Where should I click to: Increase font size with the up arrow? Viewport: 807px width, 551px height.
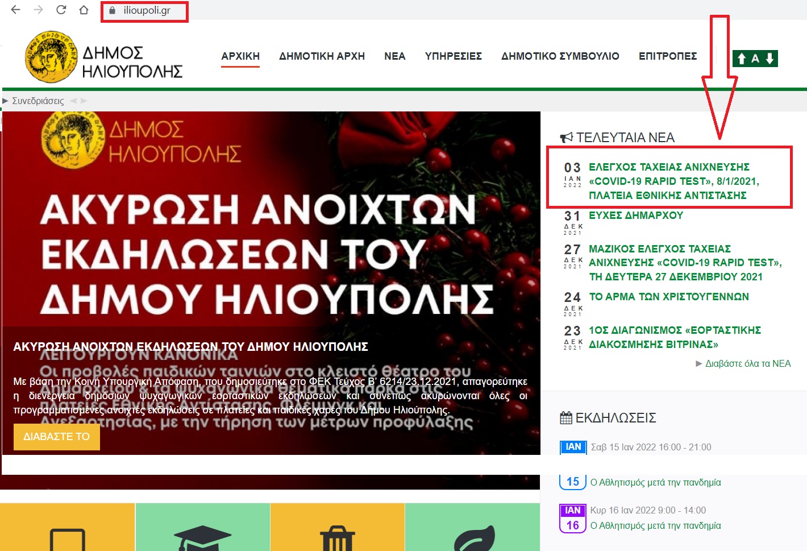tap(741, 59)
